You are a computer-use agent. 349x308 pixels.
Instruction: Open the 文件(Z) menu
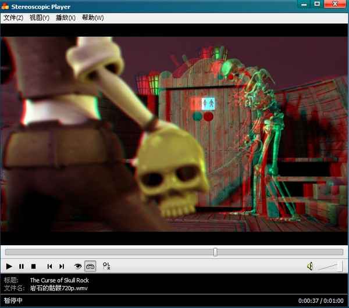point(13,18)
